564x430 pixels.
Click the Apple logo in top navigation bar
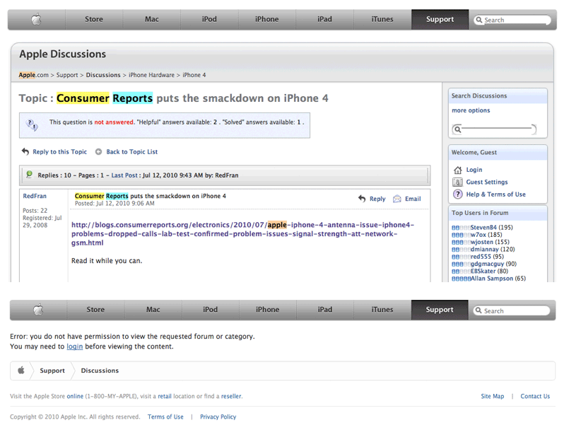(x=36, y=19)
